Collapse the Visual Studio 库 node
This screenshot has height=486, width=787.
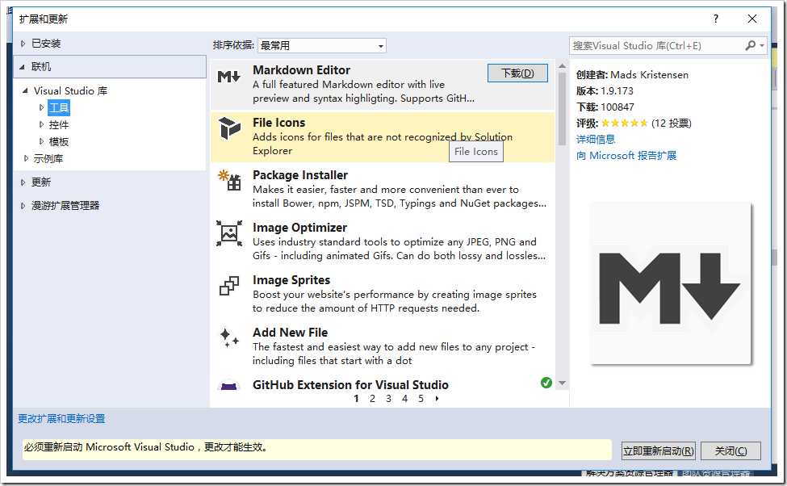(24, 91)
